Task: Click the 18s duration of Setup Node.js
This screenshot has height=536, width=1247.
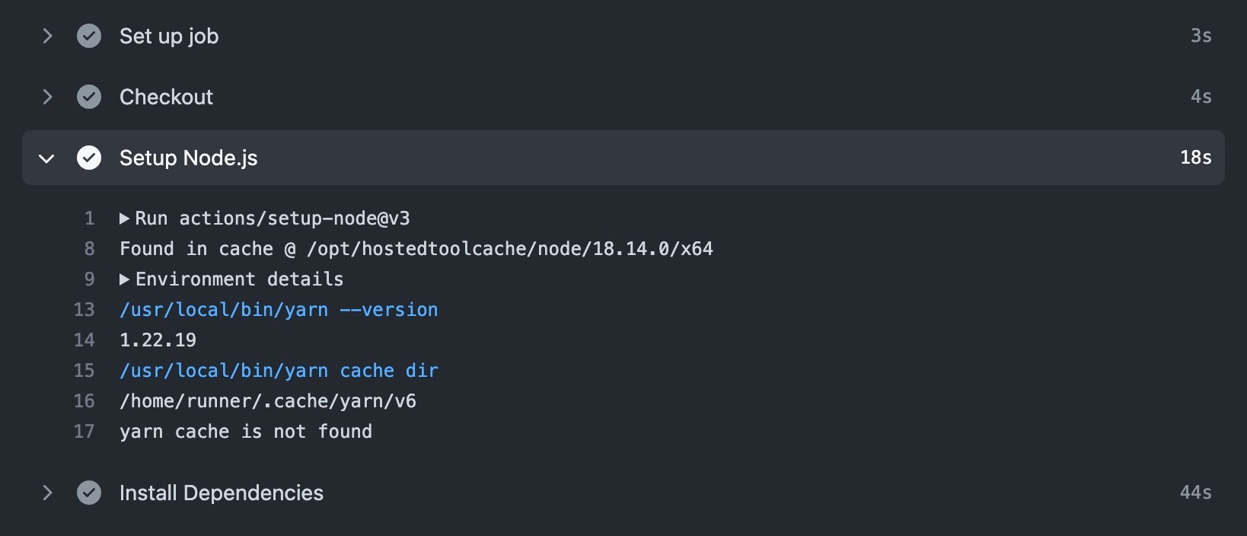Action: [x=1195, y=158]
